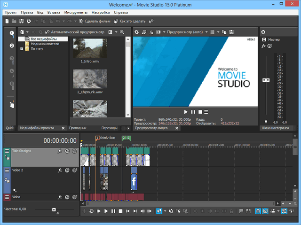This screenshot has height=225, width=301.
Task: Toggle loop playback in transport bar
Action: (91, 211)
